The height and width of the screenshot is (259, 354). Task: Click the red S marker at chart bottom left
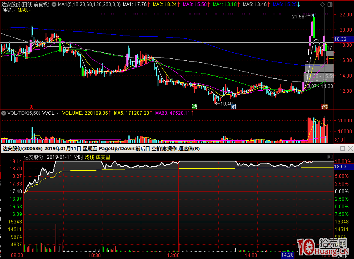click(x=31, y=107)
